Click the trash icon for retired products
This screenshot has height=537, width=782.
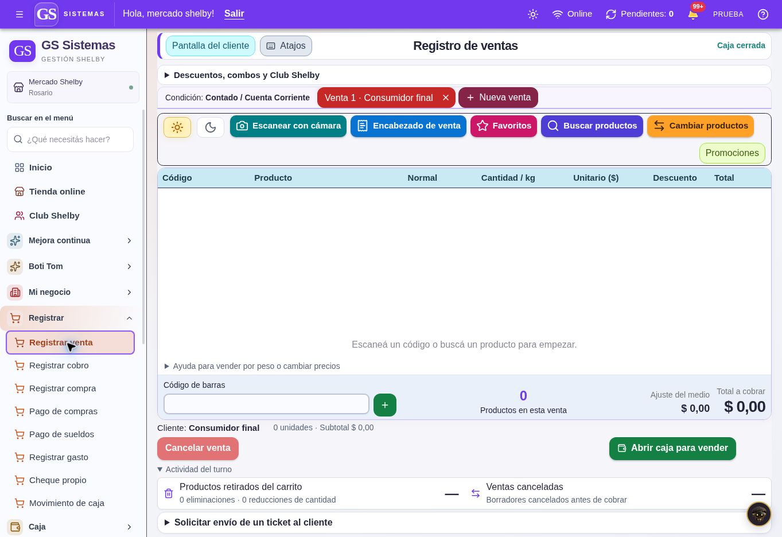169,493
